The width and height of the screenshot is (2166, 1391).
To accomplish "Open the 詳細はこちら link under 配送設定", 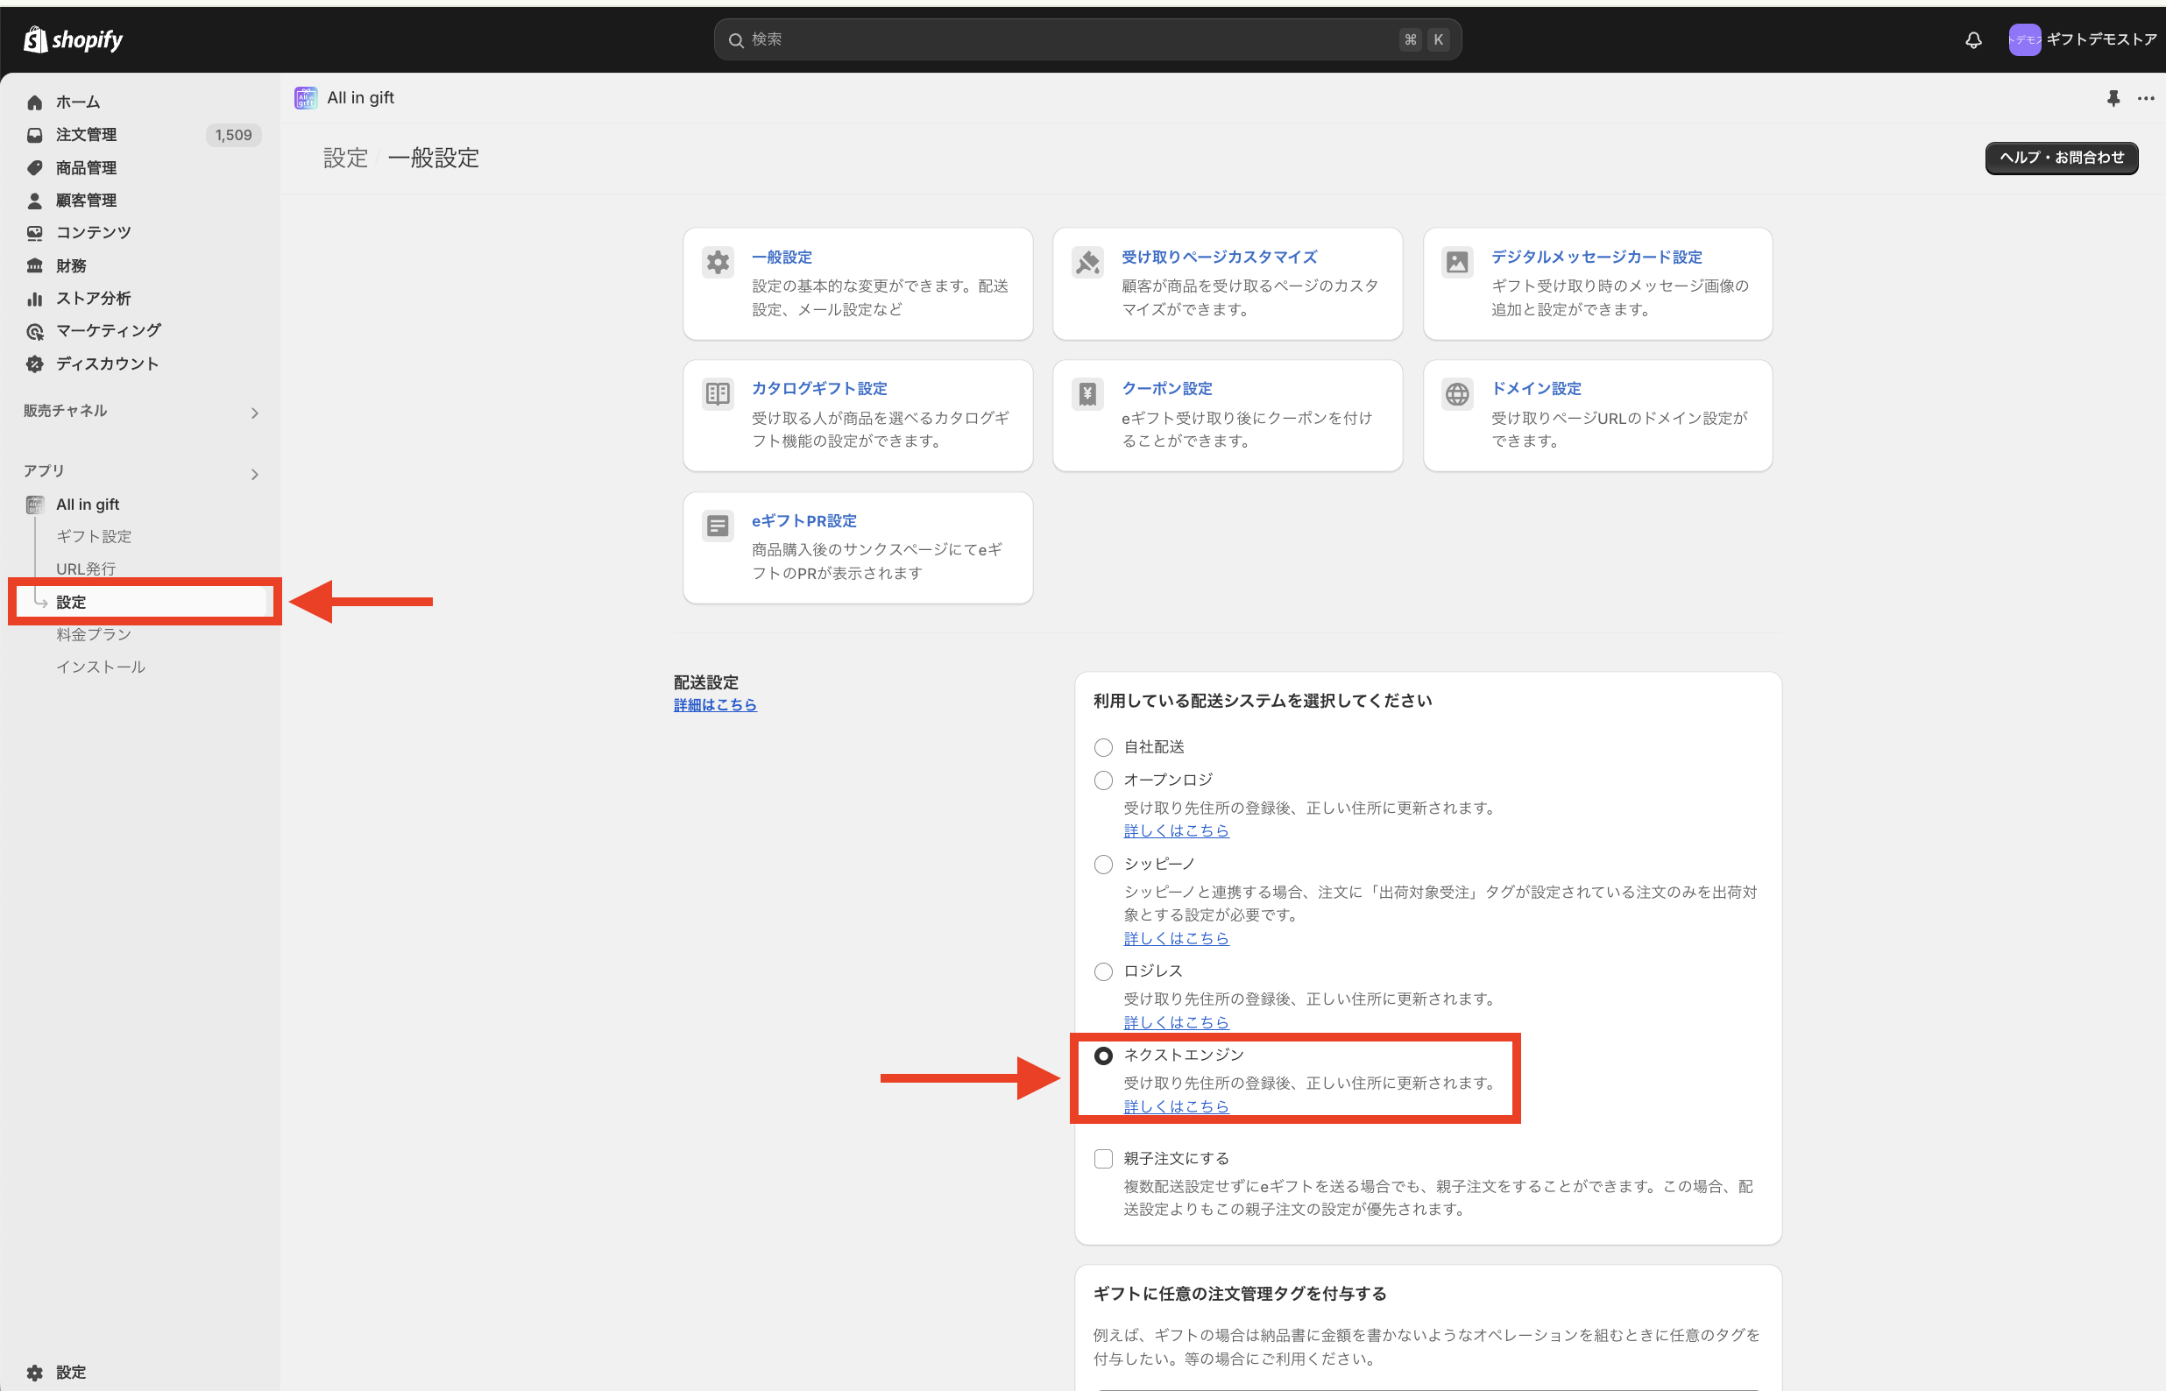I will click(x=714, y=705).
